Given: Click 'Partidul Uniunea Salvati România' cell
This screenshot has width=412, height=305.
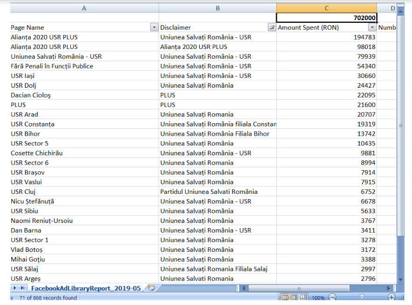Looking at the screenshot, I should 217,192.
